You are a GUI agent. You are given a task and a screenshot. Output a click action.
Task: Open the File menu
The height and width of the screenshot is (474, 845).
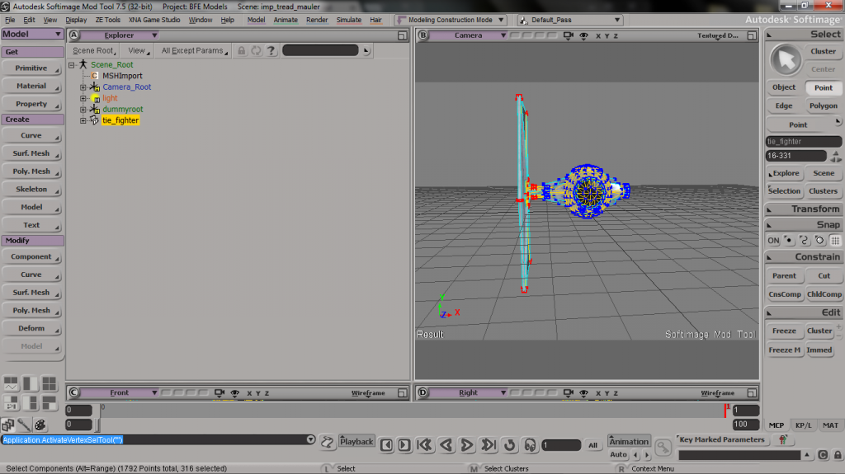(10, 20)
